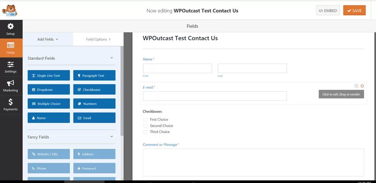Collapse the Standard Fields section chevron
This screenshot has width=376, height=183.
click(112, 58)
